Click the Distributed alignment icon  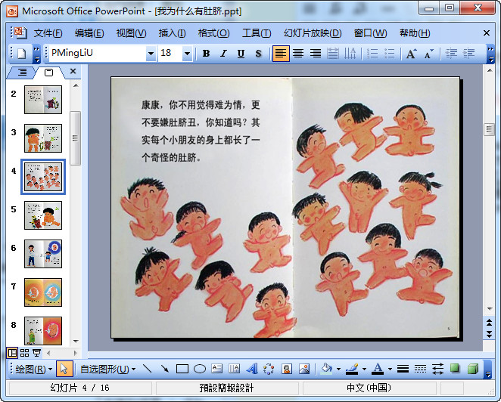[x=333, y=54]
